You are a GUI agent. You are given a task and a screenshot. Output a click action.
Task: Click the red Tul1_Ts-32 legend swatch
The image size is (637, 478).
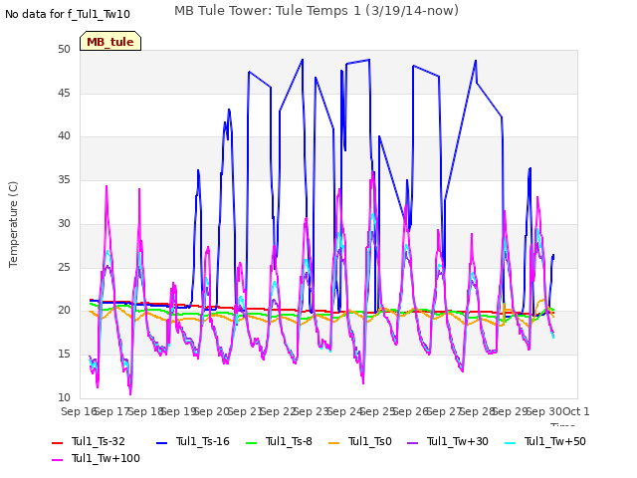click(58, 442)
